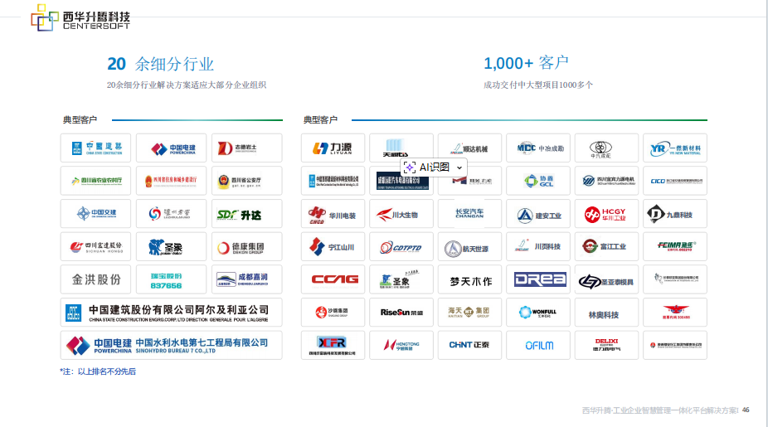768x427 pixels.
Task: Select the OFILM logo tile
Action: coord(538,344)
